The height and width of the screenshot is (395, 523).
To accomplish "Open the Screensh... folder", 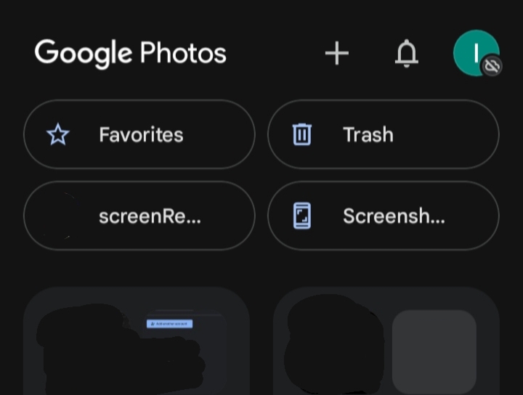I will click(384, 216).
